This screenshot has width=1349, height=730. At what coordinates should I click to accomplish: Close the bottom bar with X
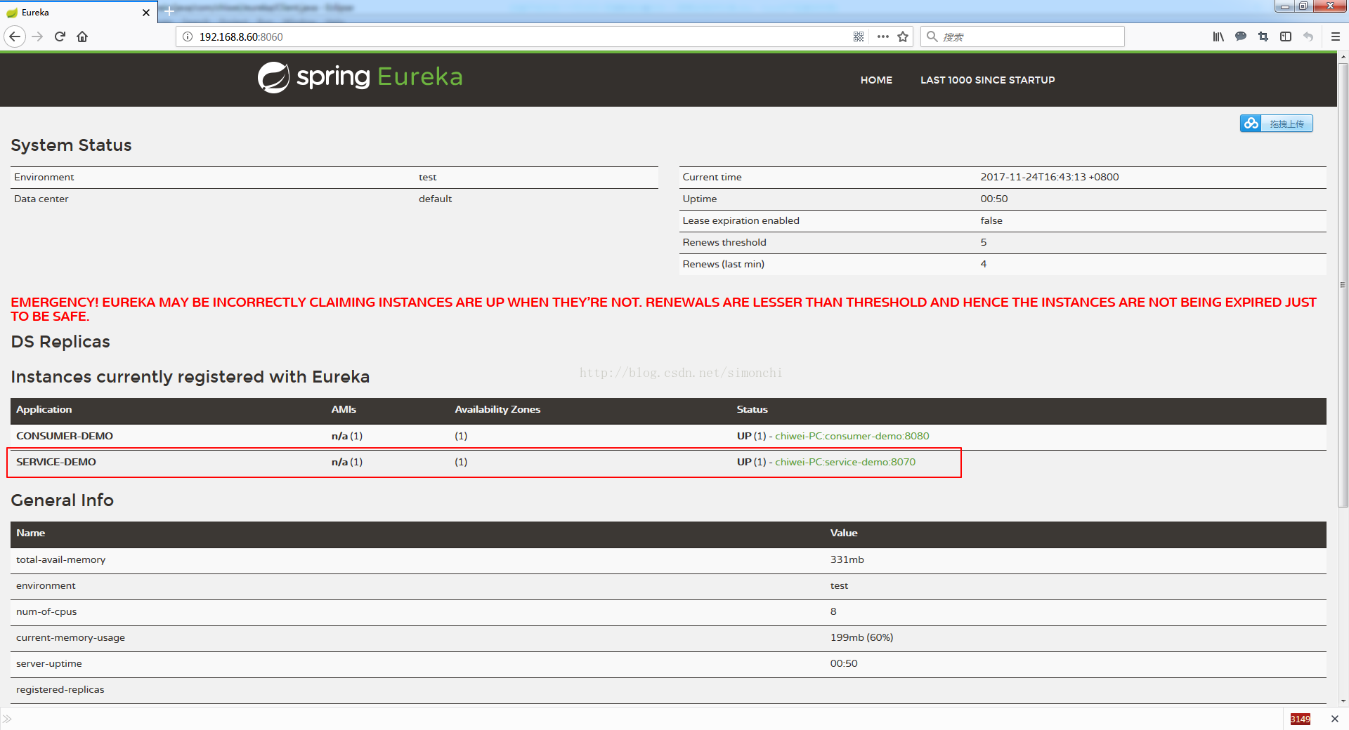click(1335, 719)
